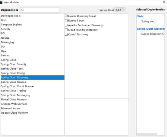Enable Consul Discovery checkbox
Viewport: 167px width, 137px height.
(x=66, y=34)
